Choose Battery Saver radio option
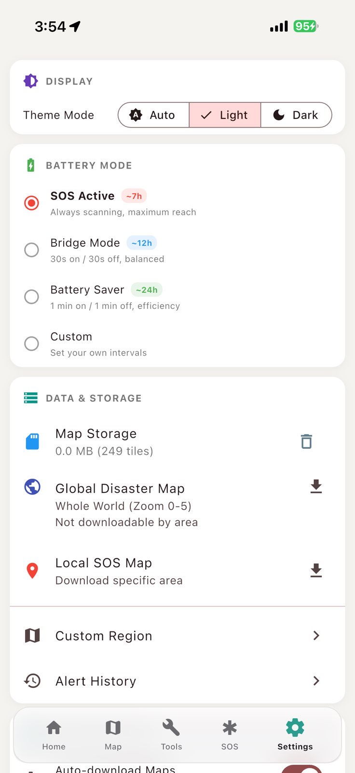355x773 pixels. click(32, 297)
